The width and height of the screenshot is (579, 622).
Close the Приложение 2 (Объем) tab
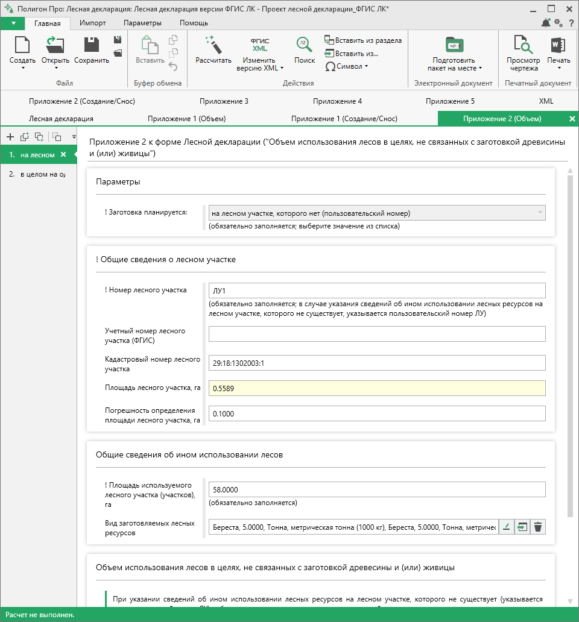click(572, 119)
